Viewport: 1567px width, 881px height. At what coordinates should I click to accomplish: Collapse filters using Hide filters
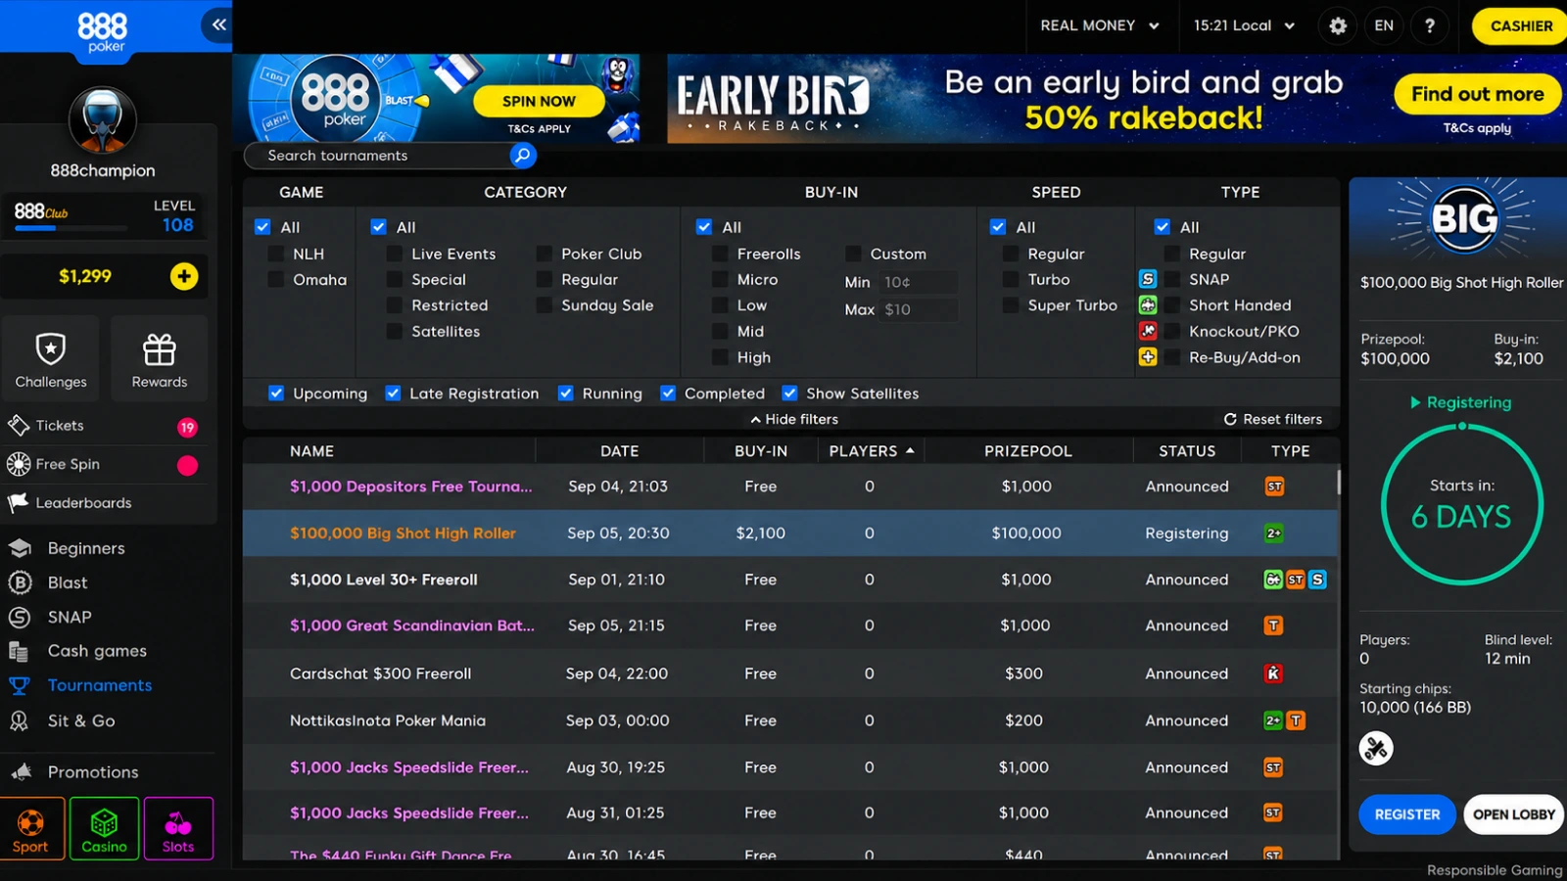pos(794,419)
